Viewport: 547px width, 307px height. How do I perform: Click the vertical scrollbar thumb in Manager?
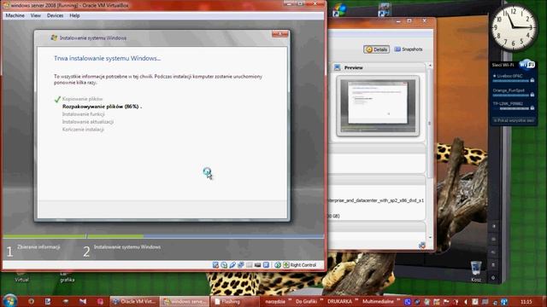click(430, 124)
